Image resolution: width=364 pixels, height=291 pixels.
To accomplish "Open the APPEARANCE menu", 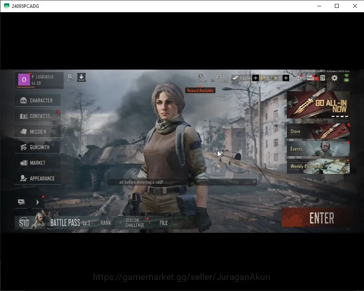I will point(38,179).
